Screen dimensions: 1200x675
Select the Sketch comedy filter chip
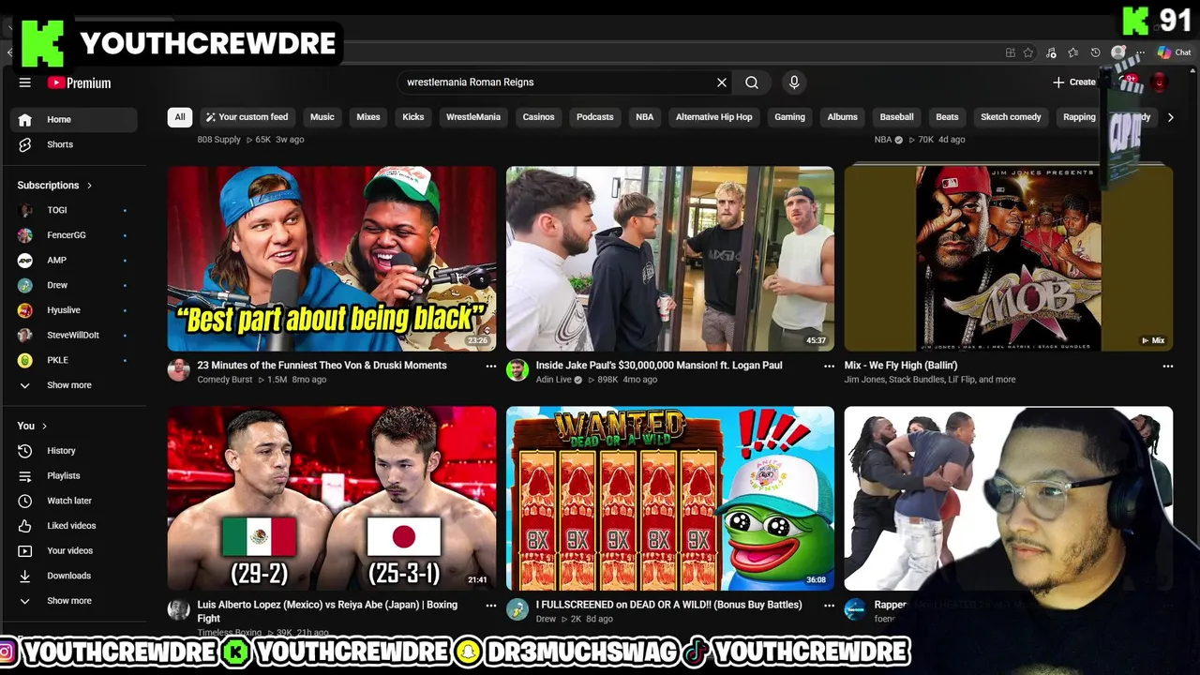1011,117
